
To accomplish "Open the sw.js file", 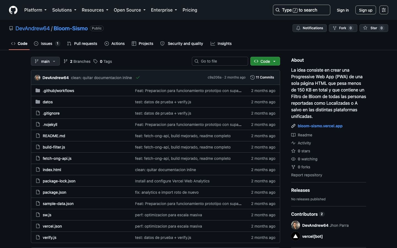I will pos(47,215).
